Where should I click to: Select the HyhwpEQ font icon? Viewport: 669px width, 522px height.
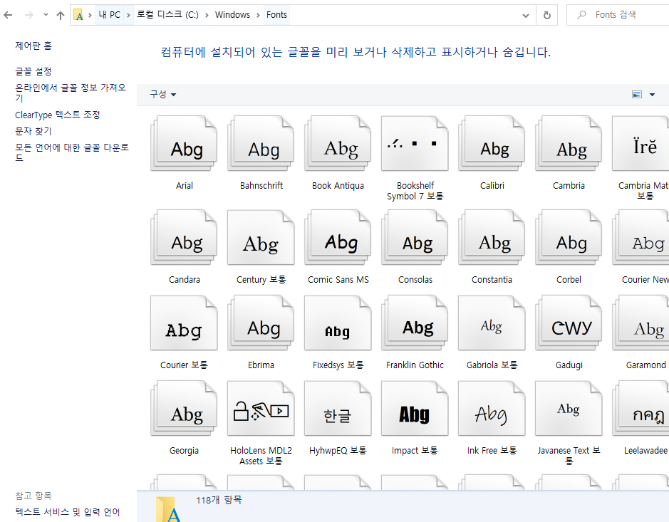pos(338,409)
